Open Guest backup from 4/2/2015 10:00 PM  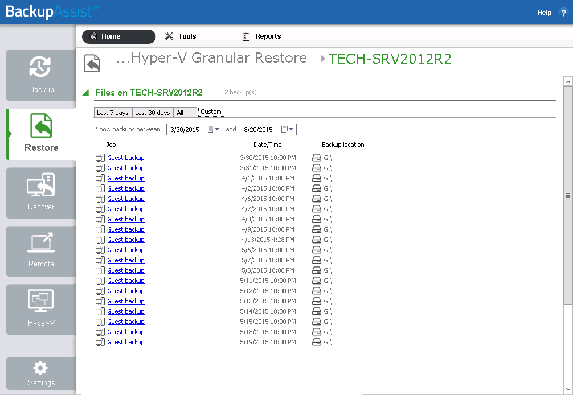126,188
